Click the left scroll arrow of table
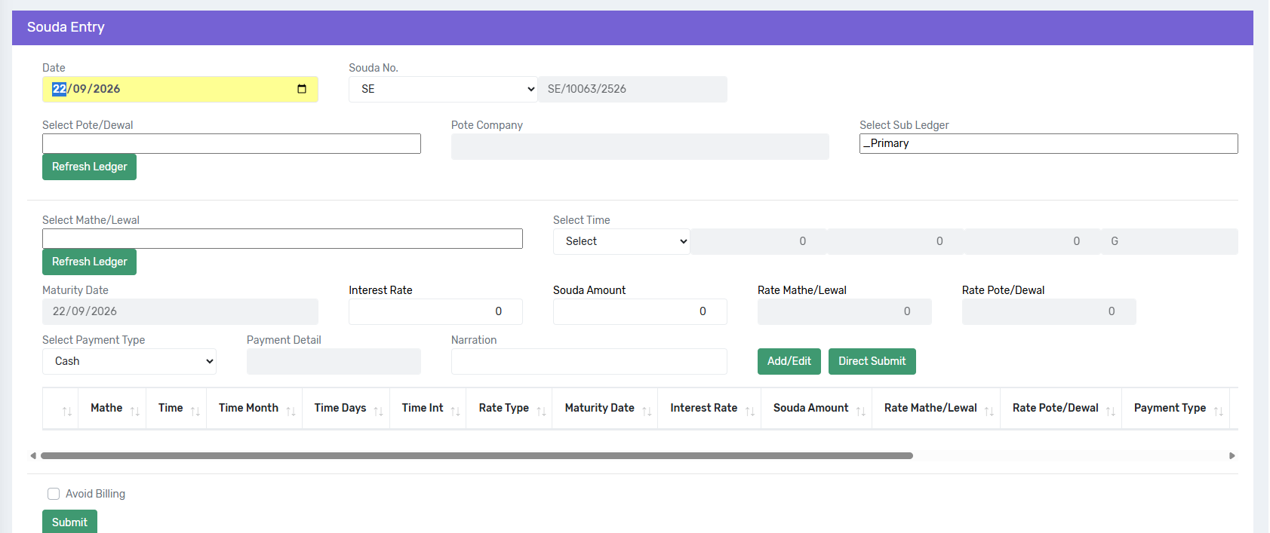Image resolution: width=1270 pixels, height=533 pixels. 33,455
